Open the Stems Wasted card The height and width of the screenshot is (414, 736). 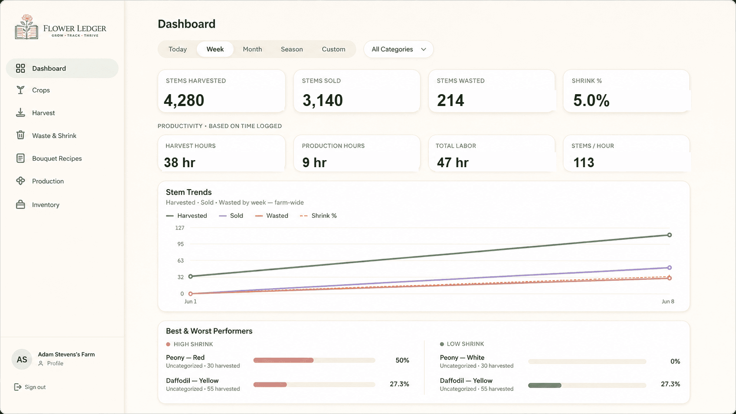click(492, 91)
